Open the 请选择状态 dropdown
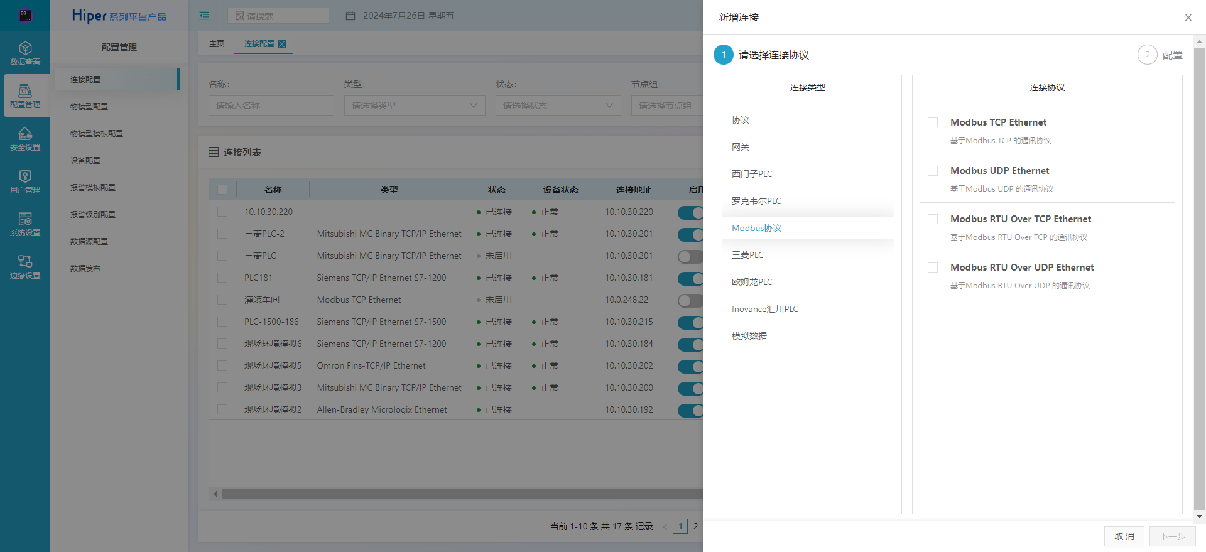1206x552 pixels. pos(558,106)
